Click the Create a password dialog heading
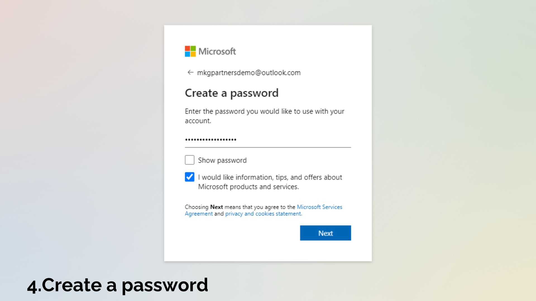 232,93
